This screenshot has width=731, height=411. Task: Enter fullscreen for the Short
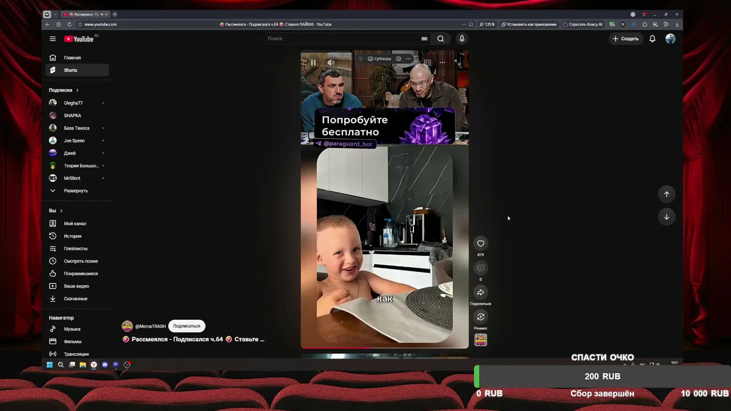coord(457,62)
